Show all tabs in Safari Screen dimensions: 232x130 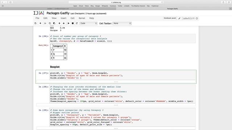pyautogui.click(x=229, y=2)
